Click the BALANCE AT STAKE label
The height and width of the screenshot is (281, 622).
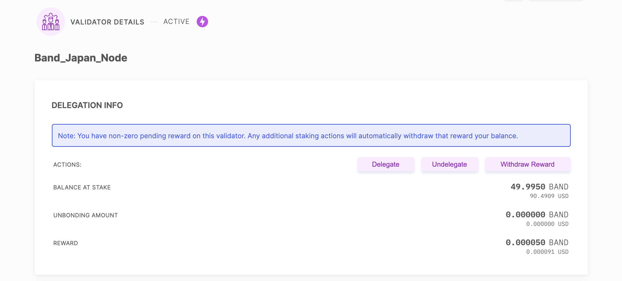(x=82, y=187)
